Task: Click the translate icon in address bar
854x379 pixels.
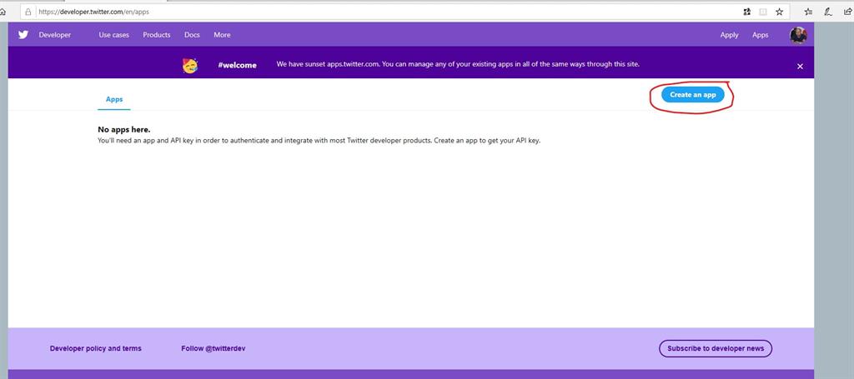Action: [x=746, y=12]
